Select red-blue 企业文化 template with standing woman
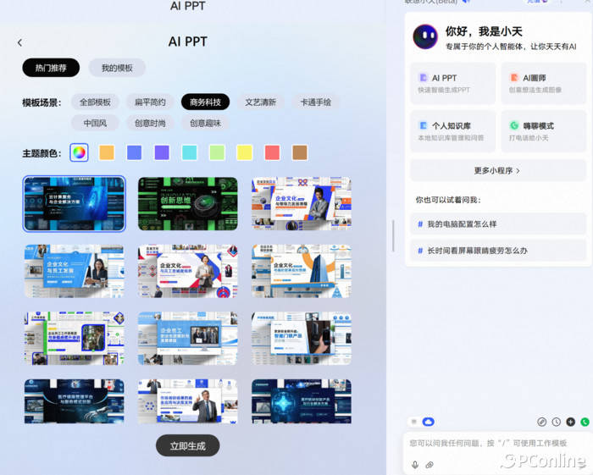The image size is (593, 475). point(188,271)
